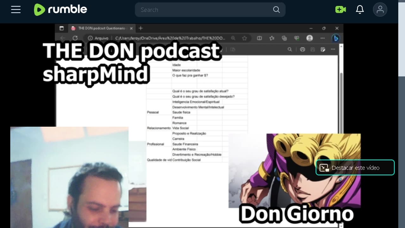Open the user account avatar menu
Viewport: 405px width, 228px height.
(x=380, y=9)
